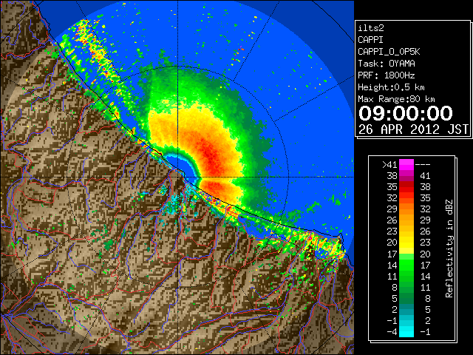473x355 pixels.
Task: Click the 'Height:0.5 km' text
Action: coord(391,87)
